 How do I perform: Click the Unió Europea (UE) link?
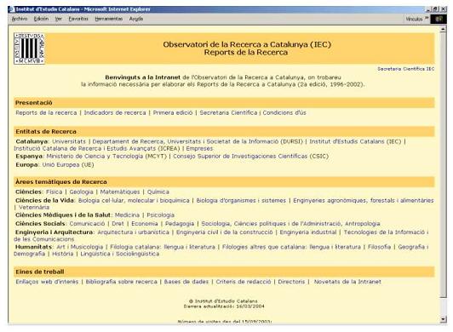click(68, 164)
